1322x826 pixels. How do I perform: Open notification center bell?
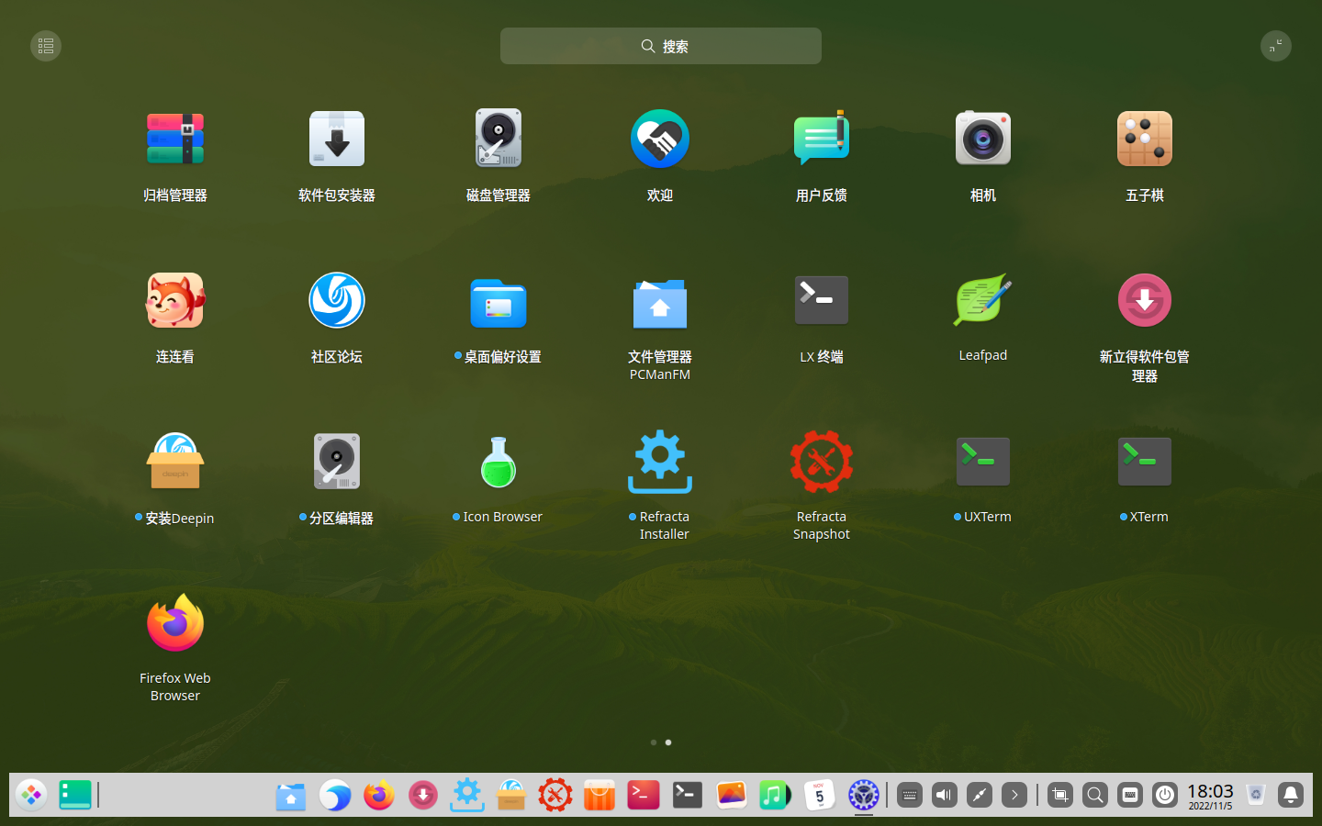coord(1291,795)
